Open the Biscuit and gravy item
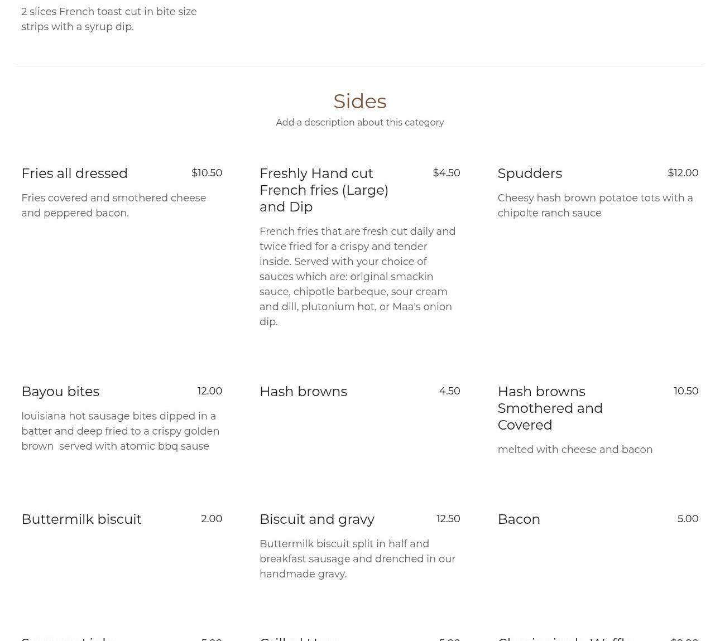This screenshot has width=720, height=641. [x=316, y=519]
